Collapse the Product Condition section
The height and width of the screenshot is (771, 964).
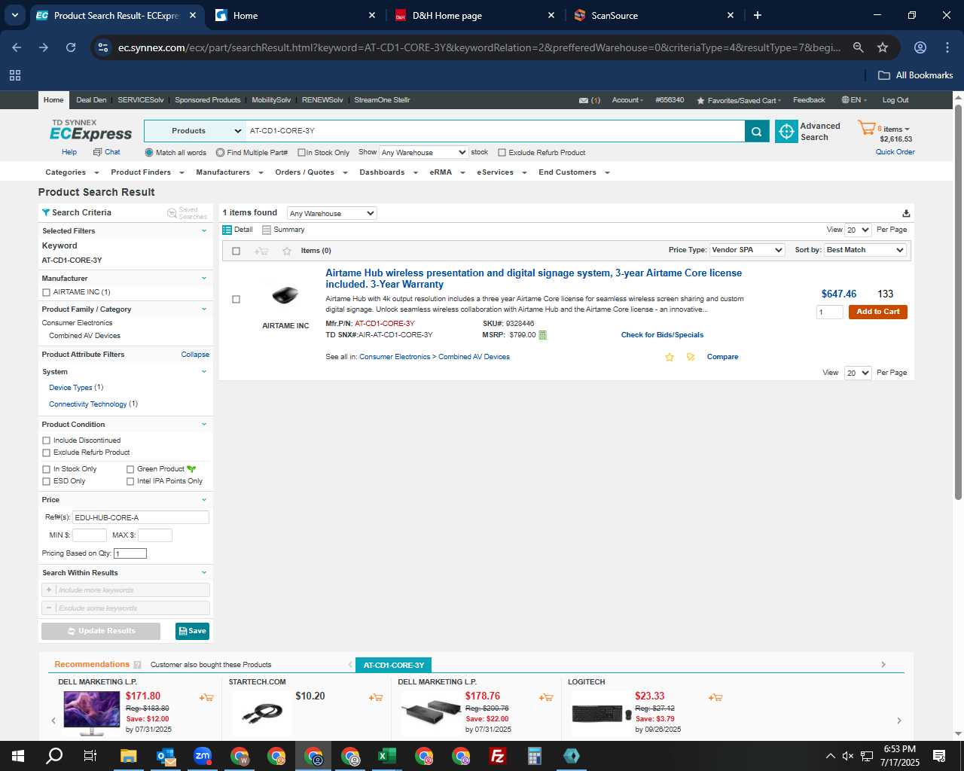(x=203, y=425)
